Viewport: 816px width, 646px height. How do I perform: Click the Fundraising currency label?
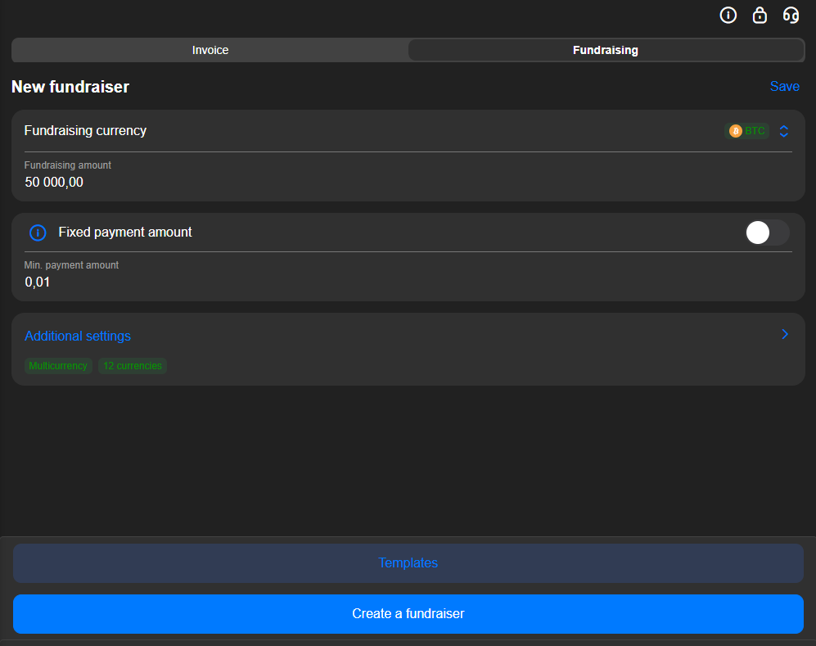pyautogui.click(x=85, y=131)
